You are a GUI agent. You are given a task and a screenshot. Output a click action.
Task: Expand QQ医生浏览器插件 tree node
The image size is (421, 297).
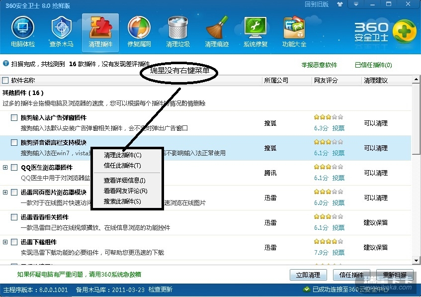(5, 168)
